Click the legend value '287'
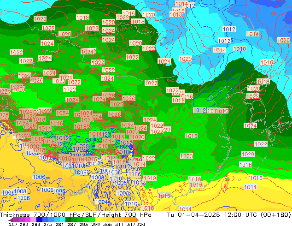Viewport: 292px width, 226px height. coord(71,224)
